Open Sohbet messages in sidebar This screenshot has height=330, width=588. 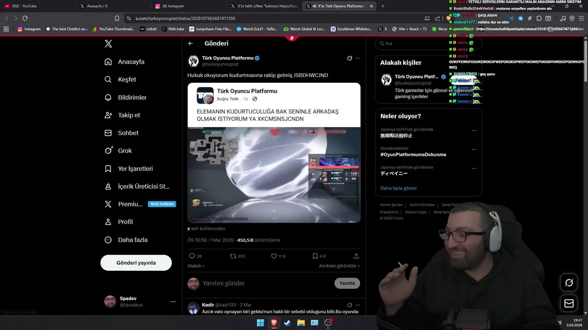click(x=121, y=133)
